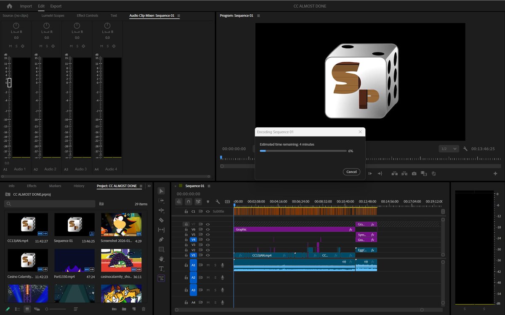The width and height of the screenshot is (505, 315).
Task: Open the Markers panel tab
Action: 55,186
